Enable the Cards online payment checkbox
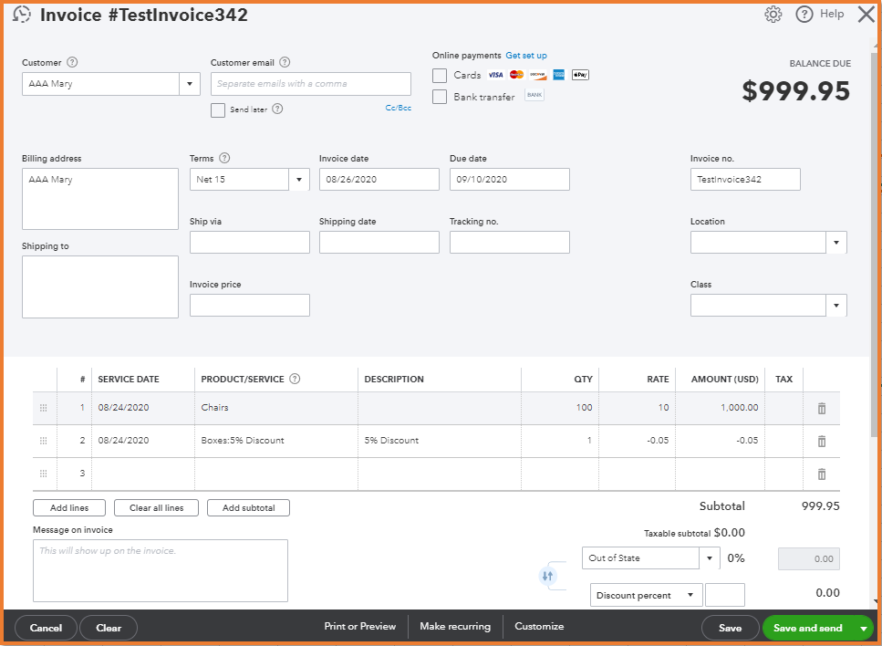Viewport: 882px width, 646px height. (x=440, y=76)
